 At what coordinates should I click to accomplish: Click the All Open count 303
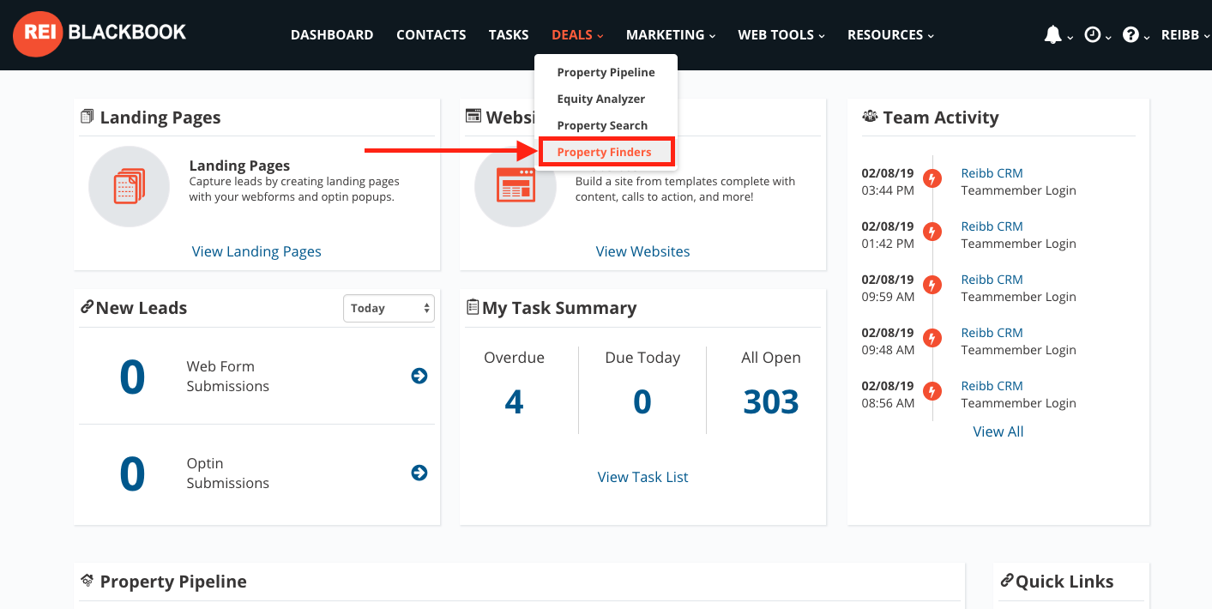[771, 401]
